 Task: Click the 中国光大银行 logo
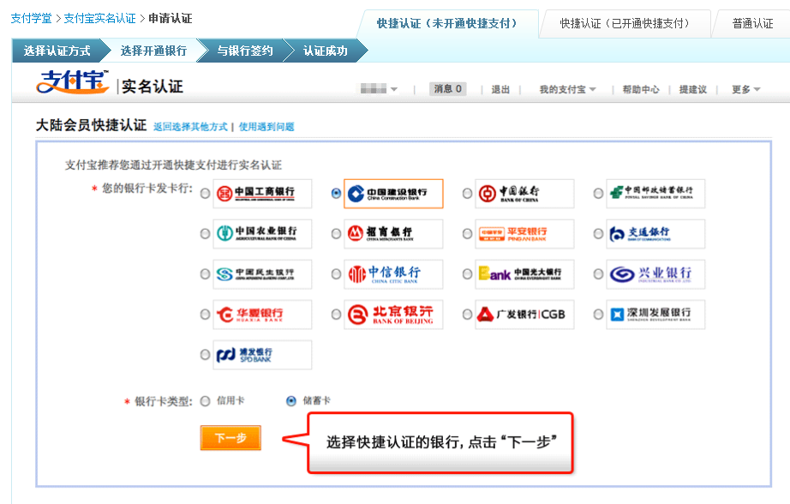click(x=524, y=274)
